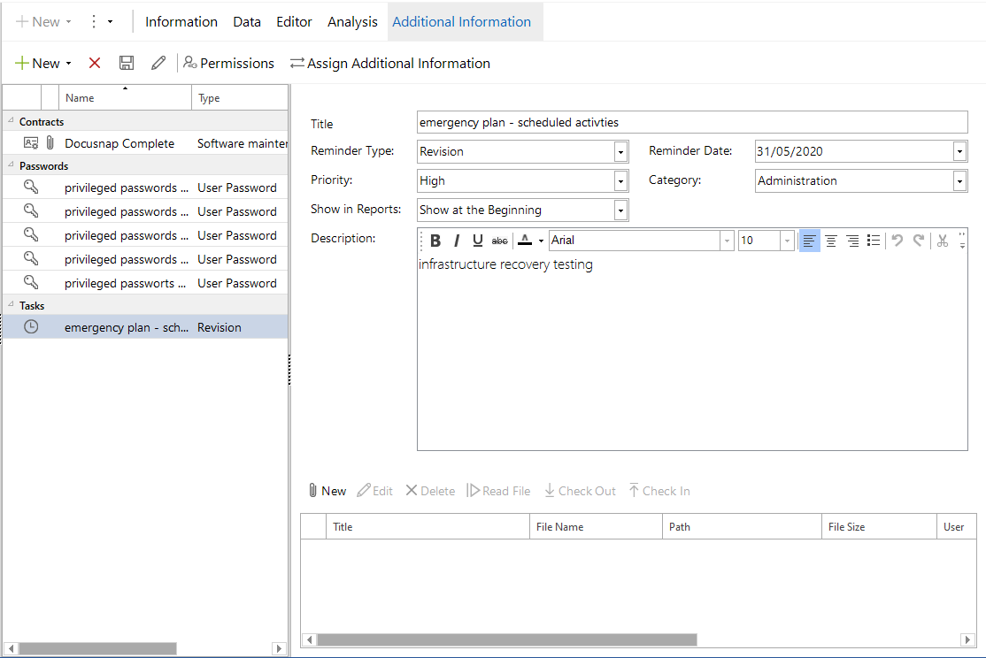Click the undo icon in editor toolbar
986x658 pixels.
pos(897,241)
